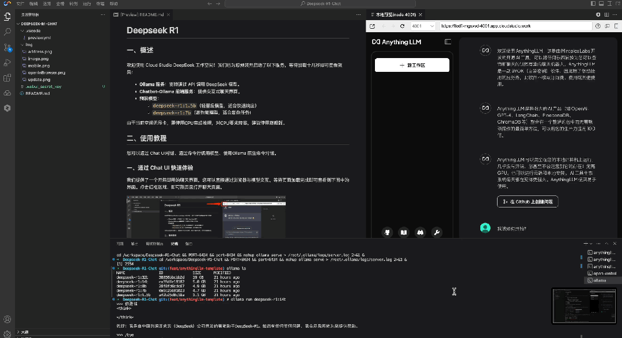Open the Run menu
Image resolution: width=622 pixels, height=338 pixels.
click(x=87, y=3)
